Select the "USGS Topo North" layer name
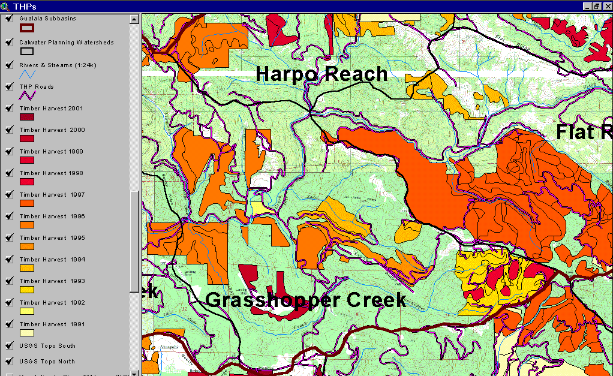The width and height of the screenshot is (613, 376). [x=47, y=362]
